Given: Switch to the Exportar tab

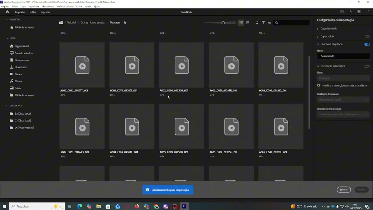Looking at the screenshot, I should click(x=45, y=12).
